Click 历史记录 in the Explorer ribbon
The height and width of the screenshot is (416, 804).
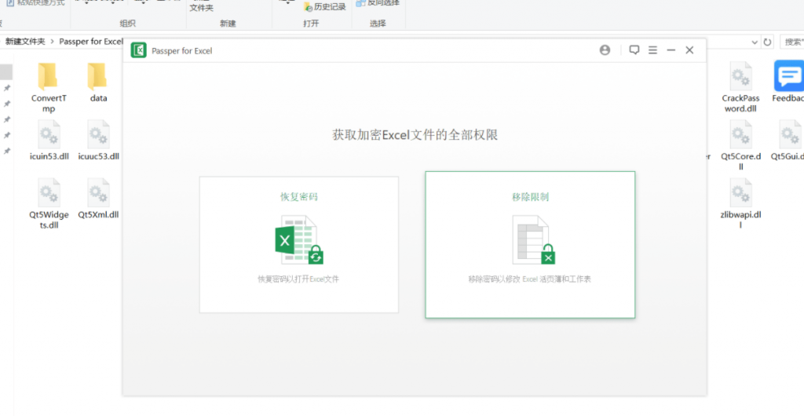coord(324,6)
